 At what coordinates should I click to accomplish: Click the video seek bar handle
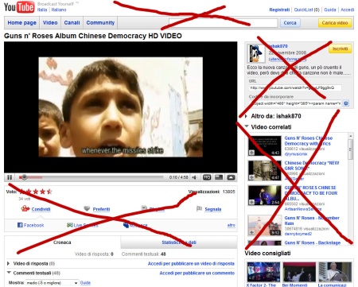[24, 177]
